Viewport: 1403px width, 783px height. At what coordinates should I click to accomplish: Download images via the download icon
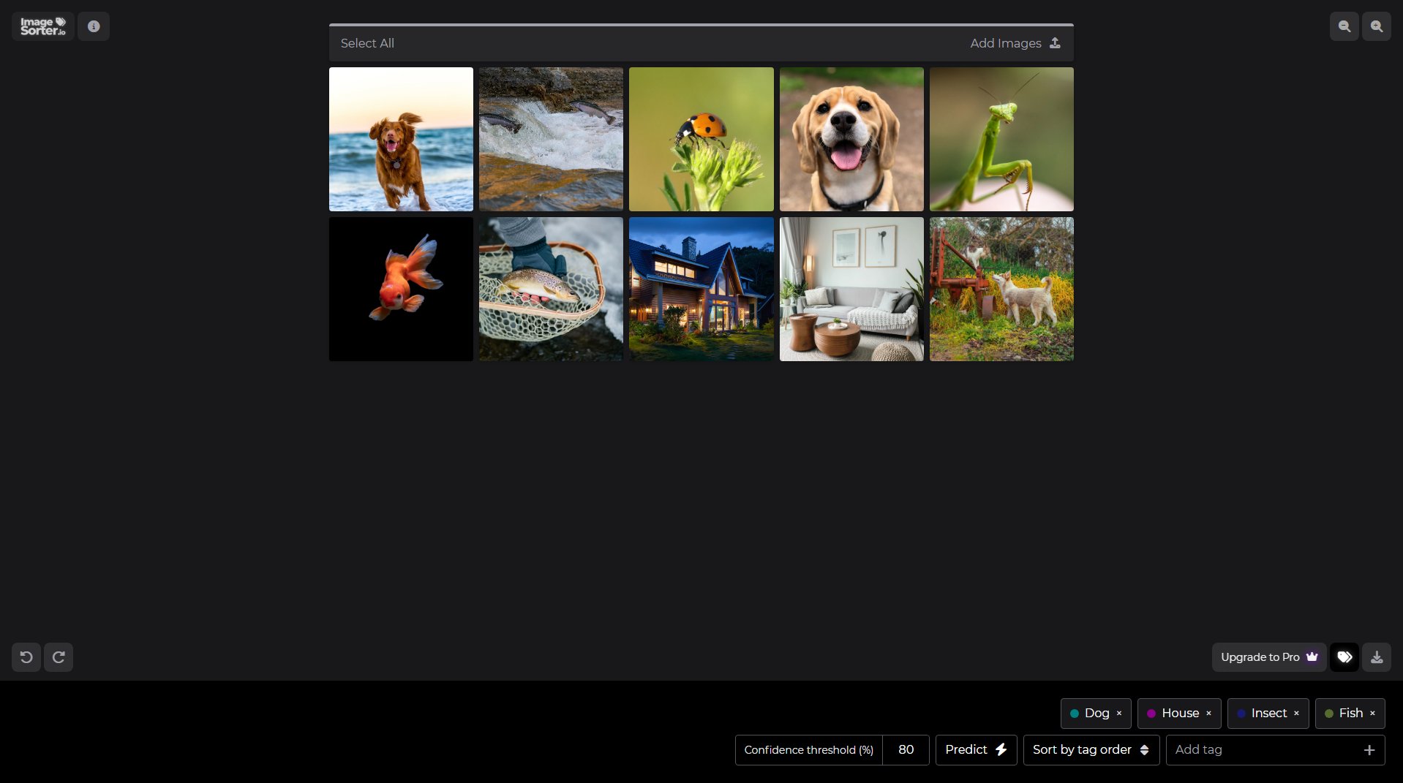click(x=1377, y=657)
